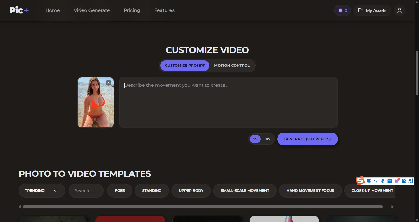Click the right arrow of the template scrollbar

tap(393, 207)
